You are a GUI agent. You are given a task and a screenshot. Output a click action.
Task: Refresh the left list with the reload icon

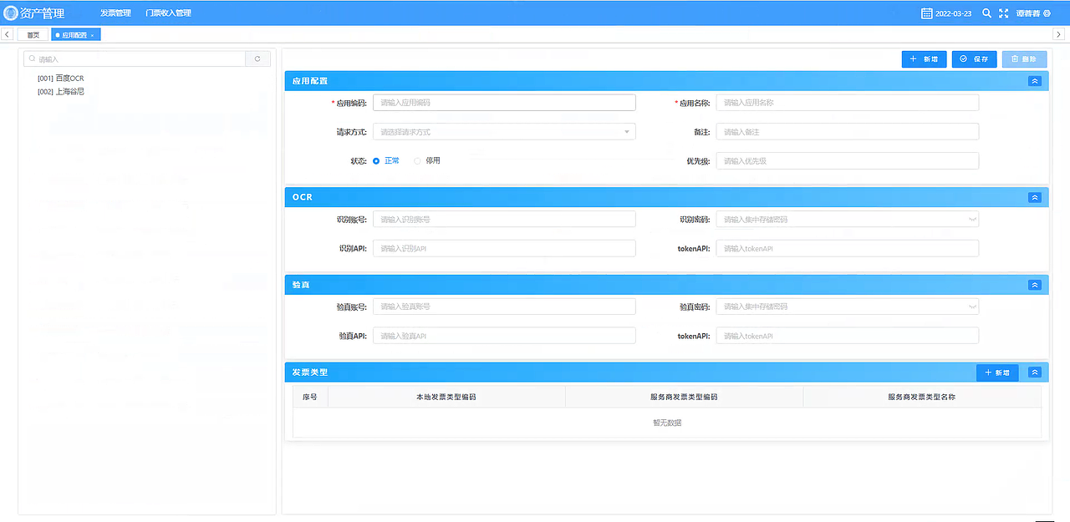[257, 58]
